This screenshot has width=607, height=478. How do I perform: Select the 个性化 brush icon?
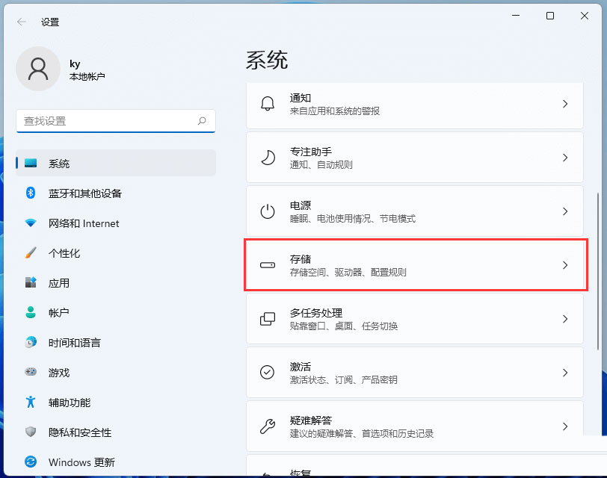click(30, 252)
